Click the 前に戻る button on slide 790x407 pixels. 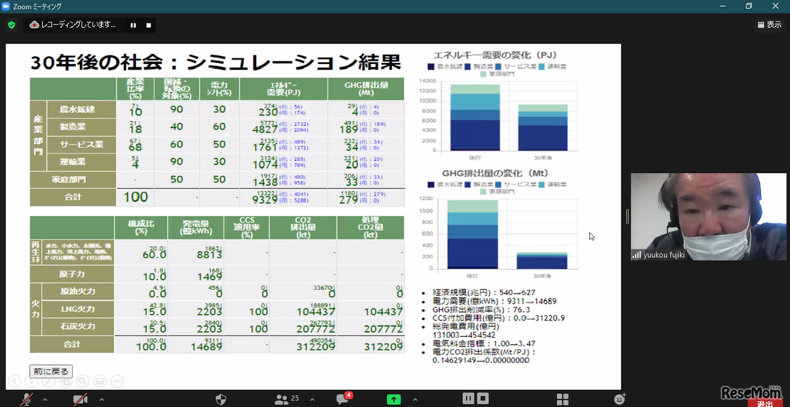[51, 371]
